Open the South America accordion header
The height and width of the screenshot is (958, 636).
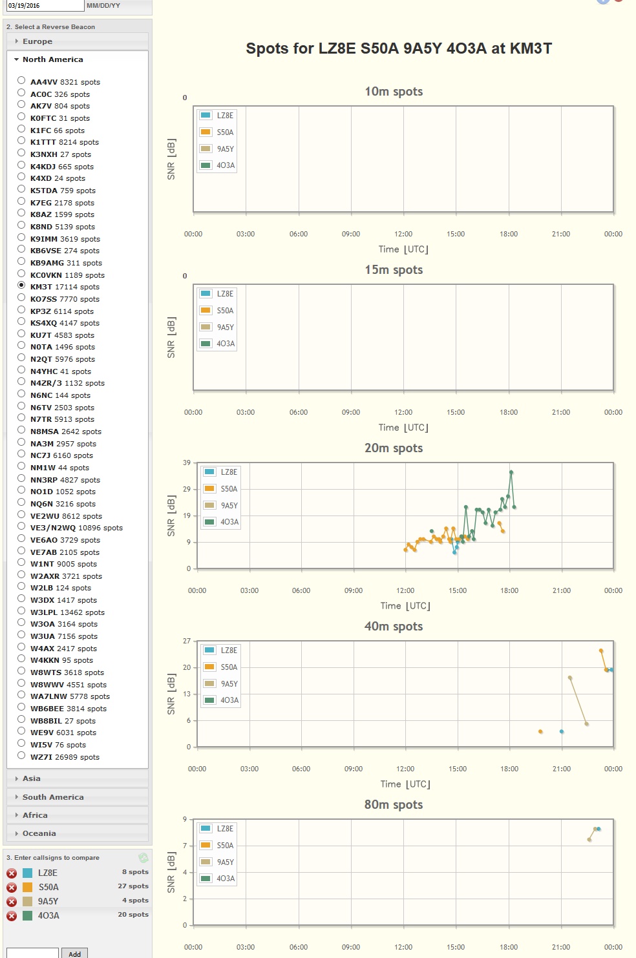click(x=53, y=797)
